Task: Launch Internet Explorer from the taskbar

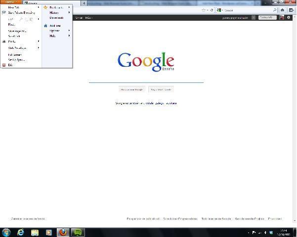Action: pos(21,232)
